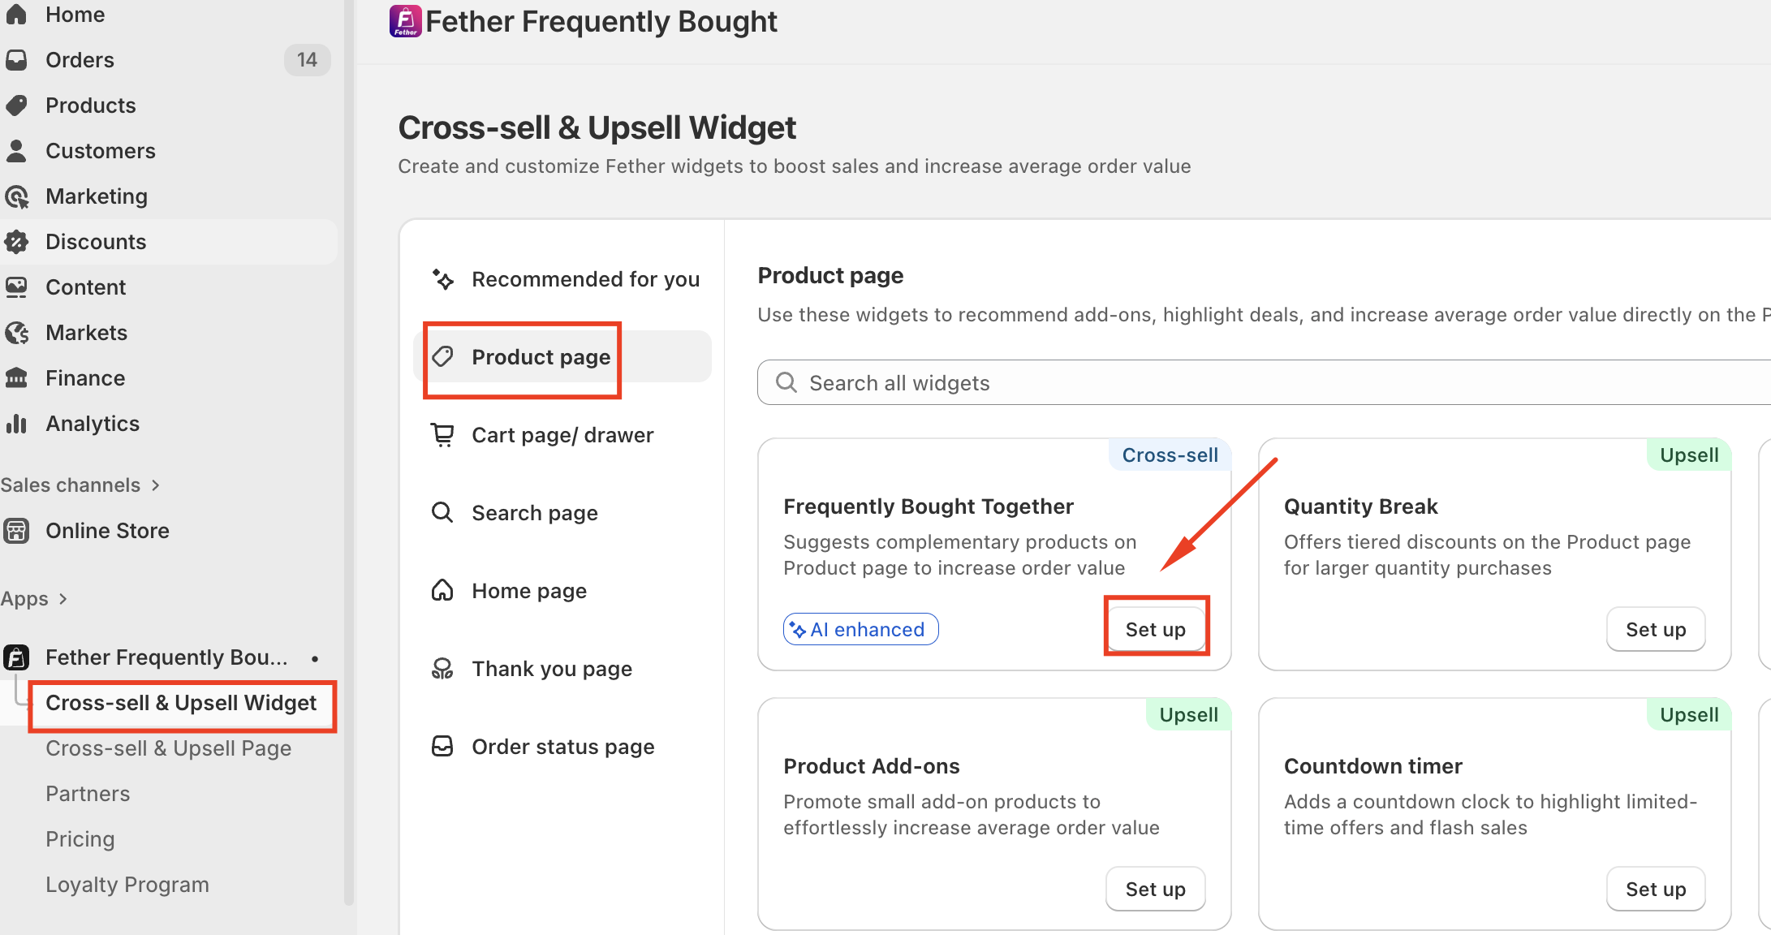
Task: Click the Search all widgets field
Action: tap(1264, 382)
